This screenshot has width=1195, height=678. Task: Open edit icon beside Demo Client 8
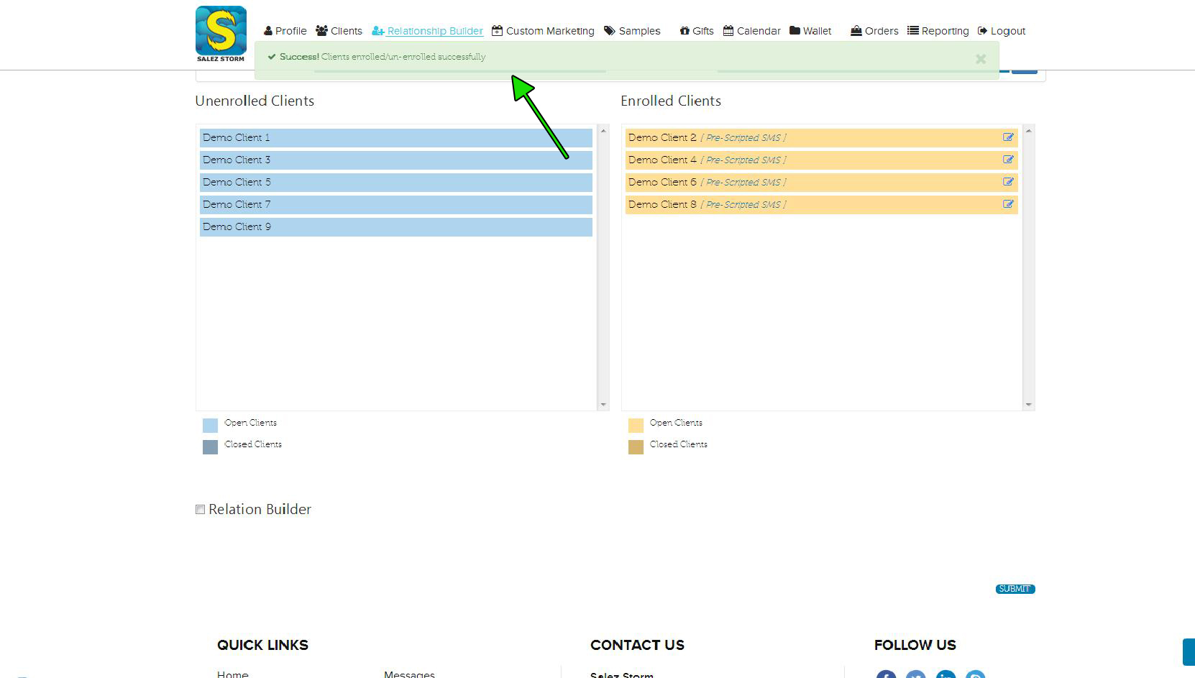click(1008, 204)
